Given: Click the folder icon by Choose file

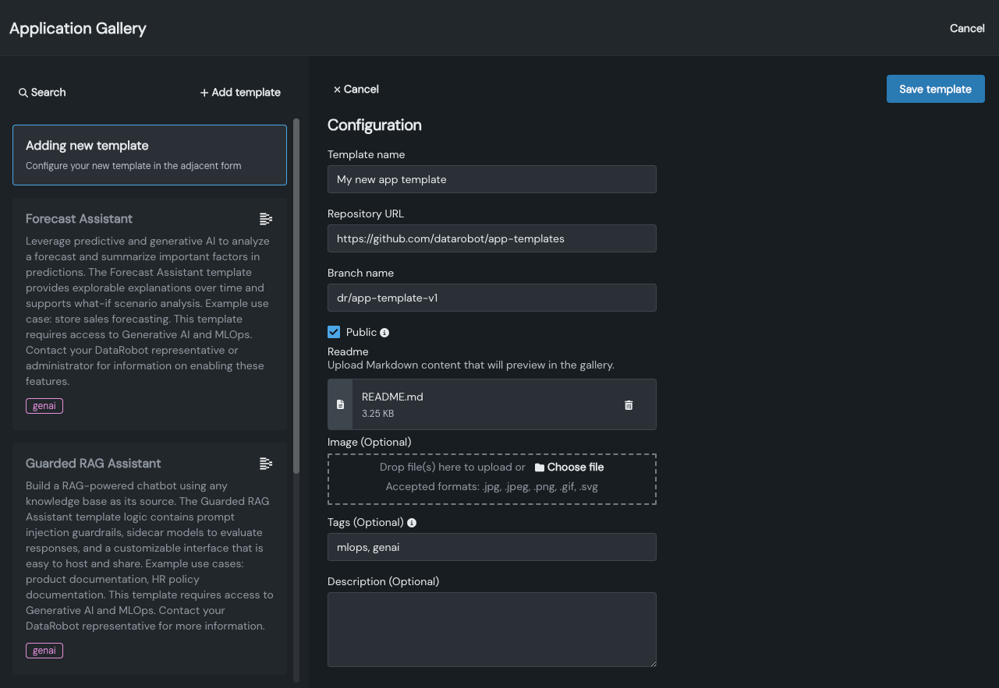Looking at the screenshot, I should (540, 467).
